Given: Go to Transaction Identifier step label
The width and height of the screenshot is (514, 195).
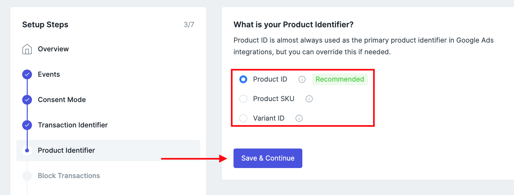Looking at the screenshot, I should point(73,125).
